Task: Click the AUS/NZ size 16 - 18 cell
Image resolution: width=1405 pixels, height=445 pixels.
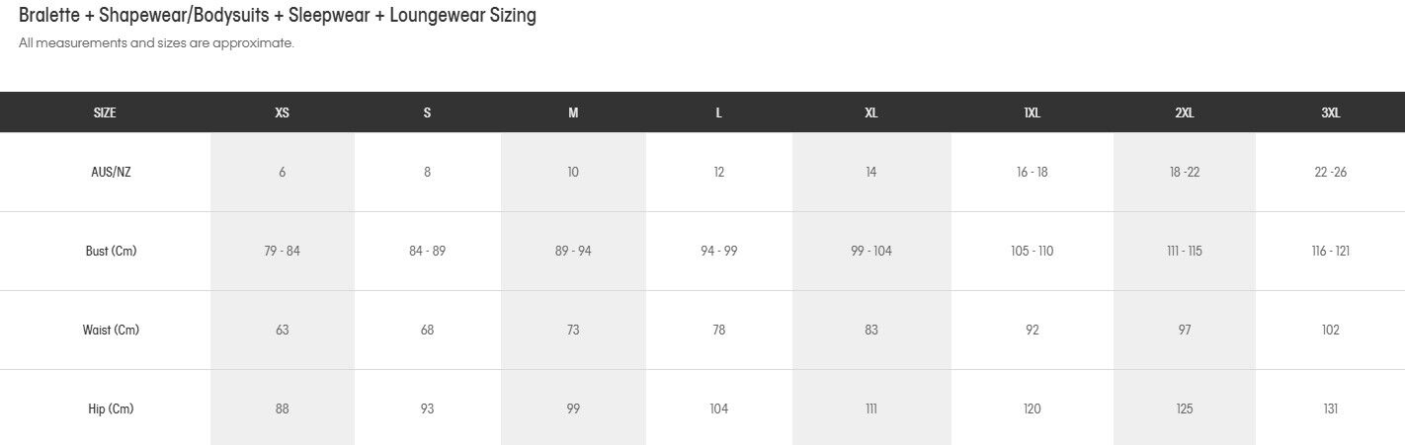Action: 1032,172
